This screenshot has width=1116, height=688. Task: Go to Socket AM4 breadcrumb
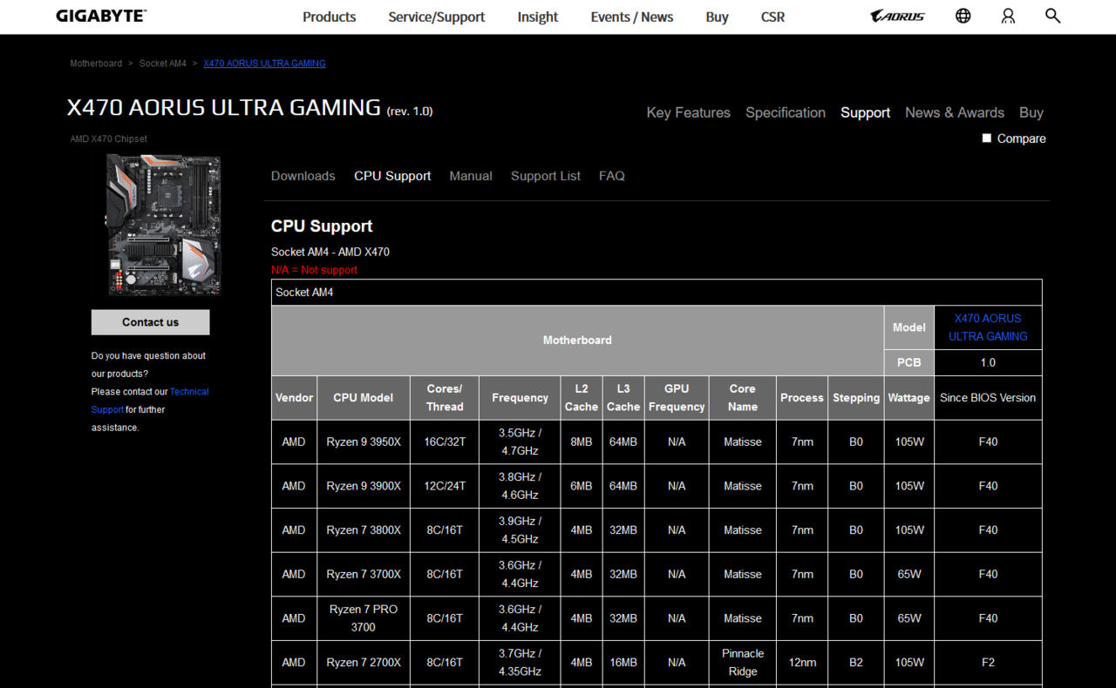163,64
